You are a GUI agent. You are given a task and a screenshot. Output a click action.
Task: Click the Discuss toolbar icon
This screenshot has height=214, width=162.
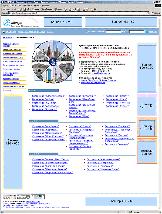(84, 9)
